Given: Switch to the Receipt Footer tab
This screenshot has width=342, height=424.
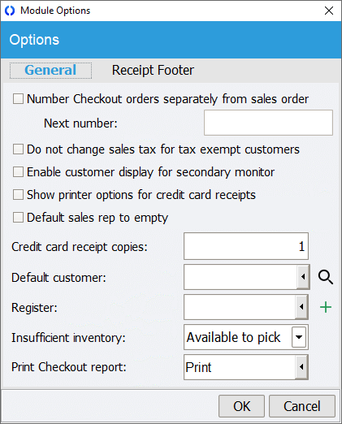Looking at the screenshot, I should click(x=153, y=70).
